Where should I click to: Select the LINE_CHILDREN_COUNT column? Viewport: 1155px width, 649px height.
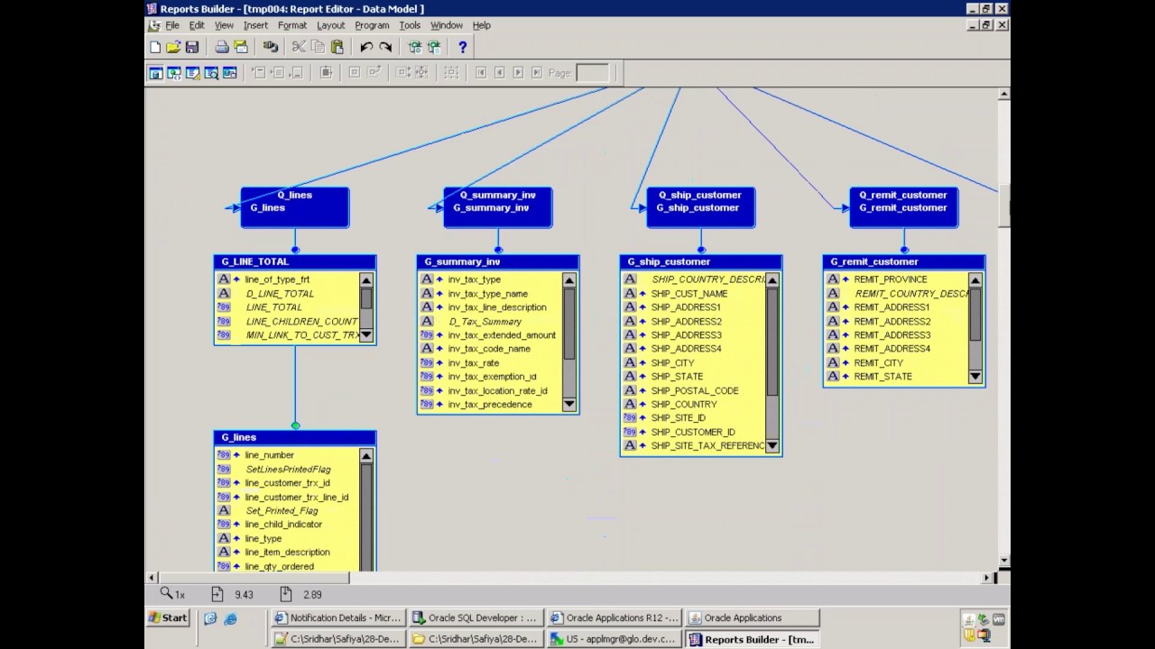(x=301, y=321)
